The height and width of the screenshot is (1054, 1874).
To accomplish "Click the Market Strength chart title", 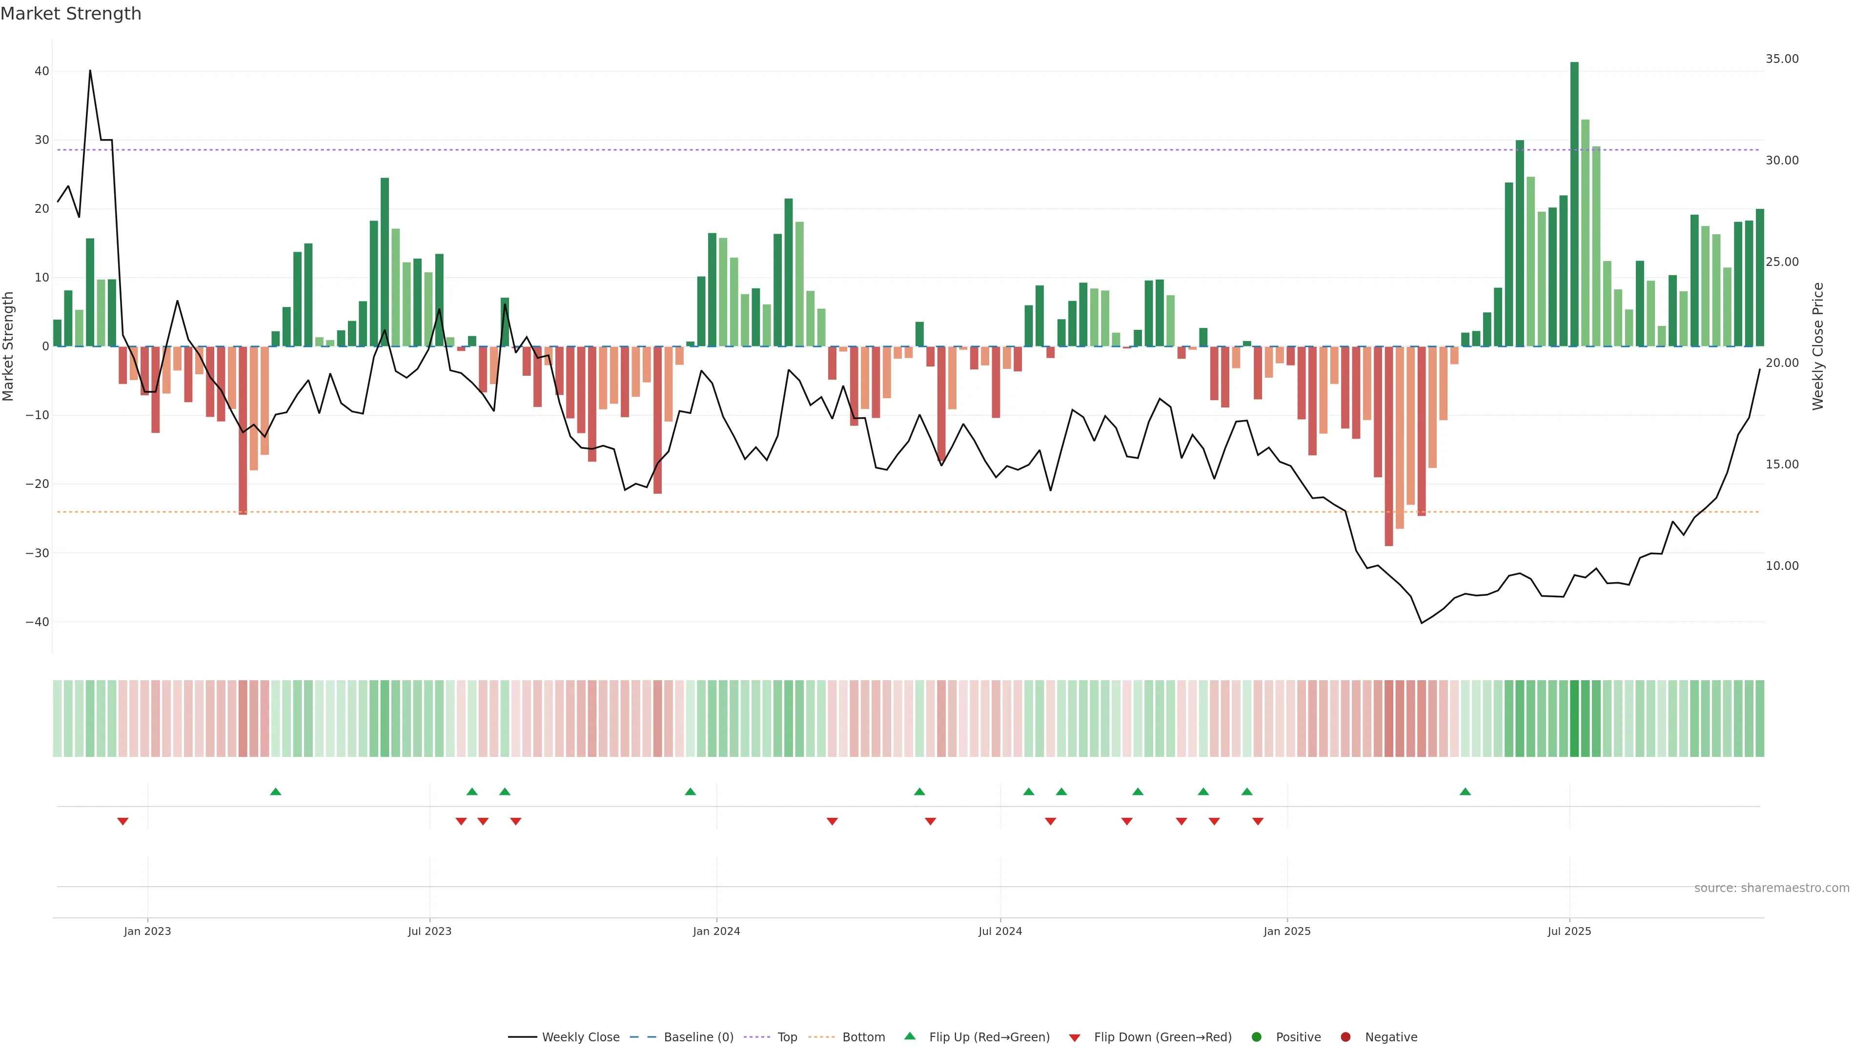I will (x=71, y=14).
